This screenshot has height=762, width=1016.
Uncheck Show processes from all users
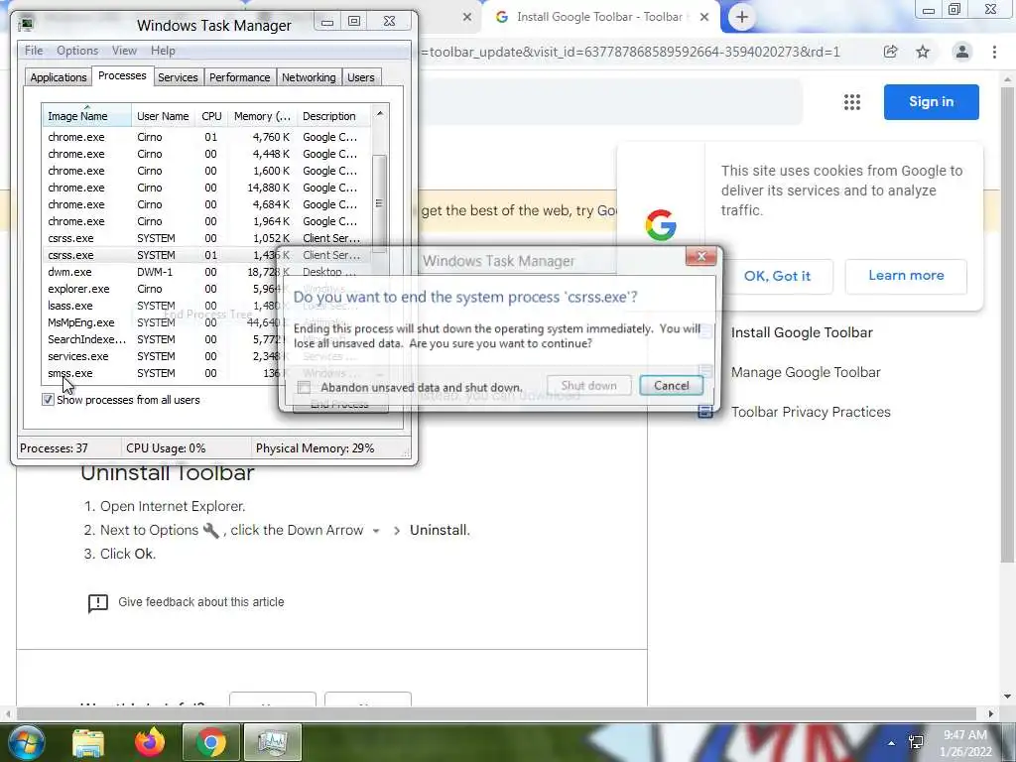tap(48, 400)
